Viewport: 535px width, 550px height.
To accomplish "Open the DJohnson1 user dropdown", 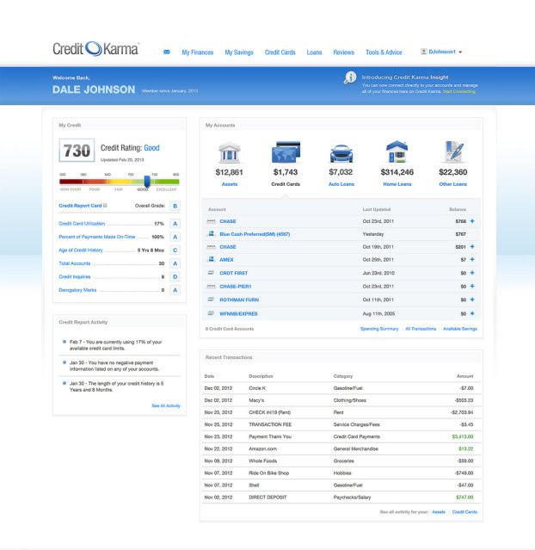I will point(441,52).
